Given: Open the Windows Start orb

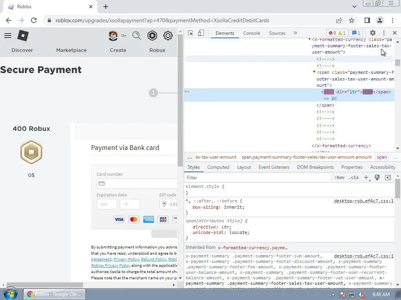Looking at the screenshot, I should (x=11, y=294).
